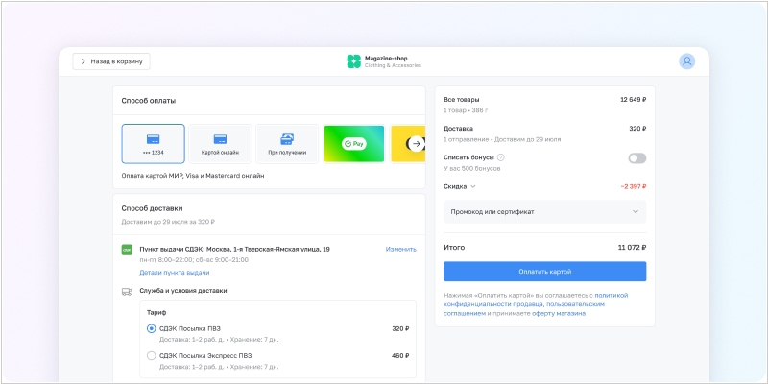Toggle the 'Списать бонусы' switch

[x=636, y=157]
